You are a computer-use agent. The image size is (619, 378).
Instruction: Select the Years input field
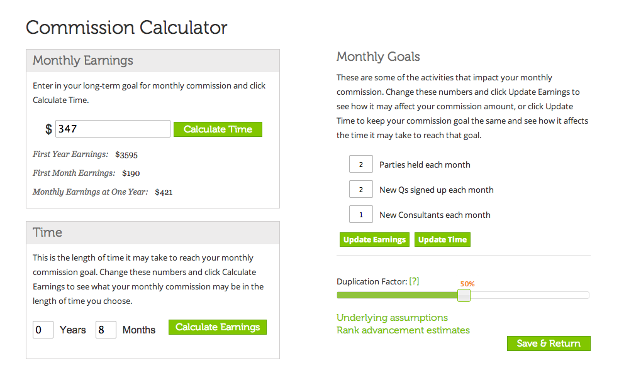point(43,330)
